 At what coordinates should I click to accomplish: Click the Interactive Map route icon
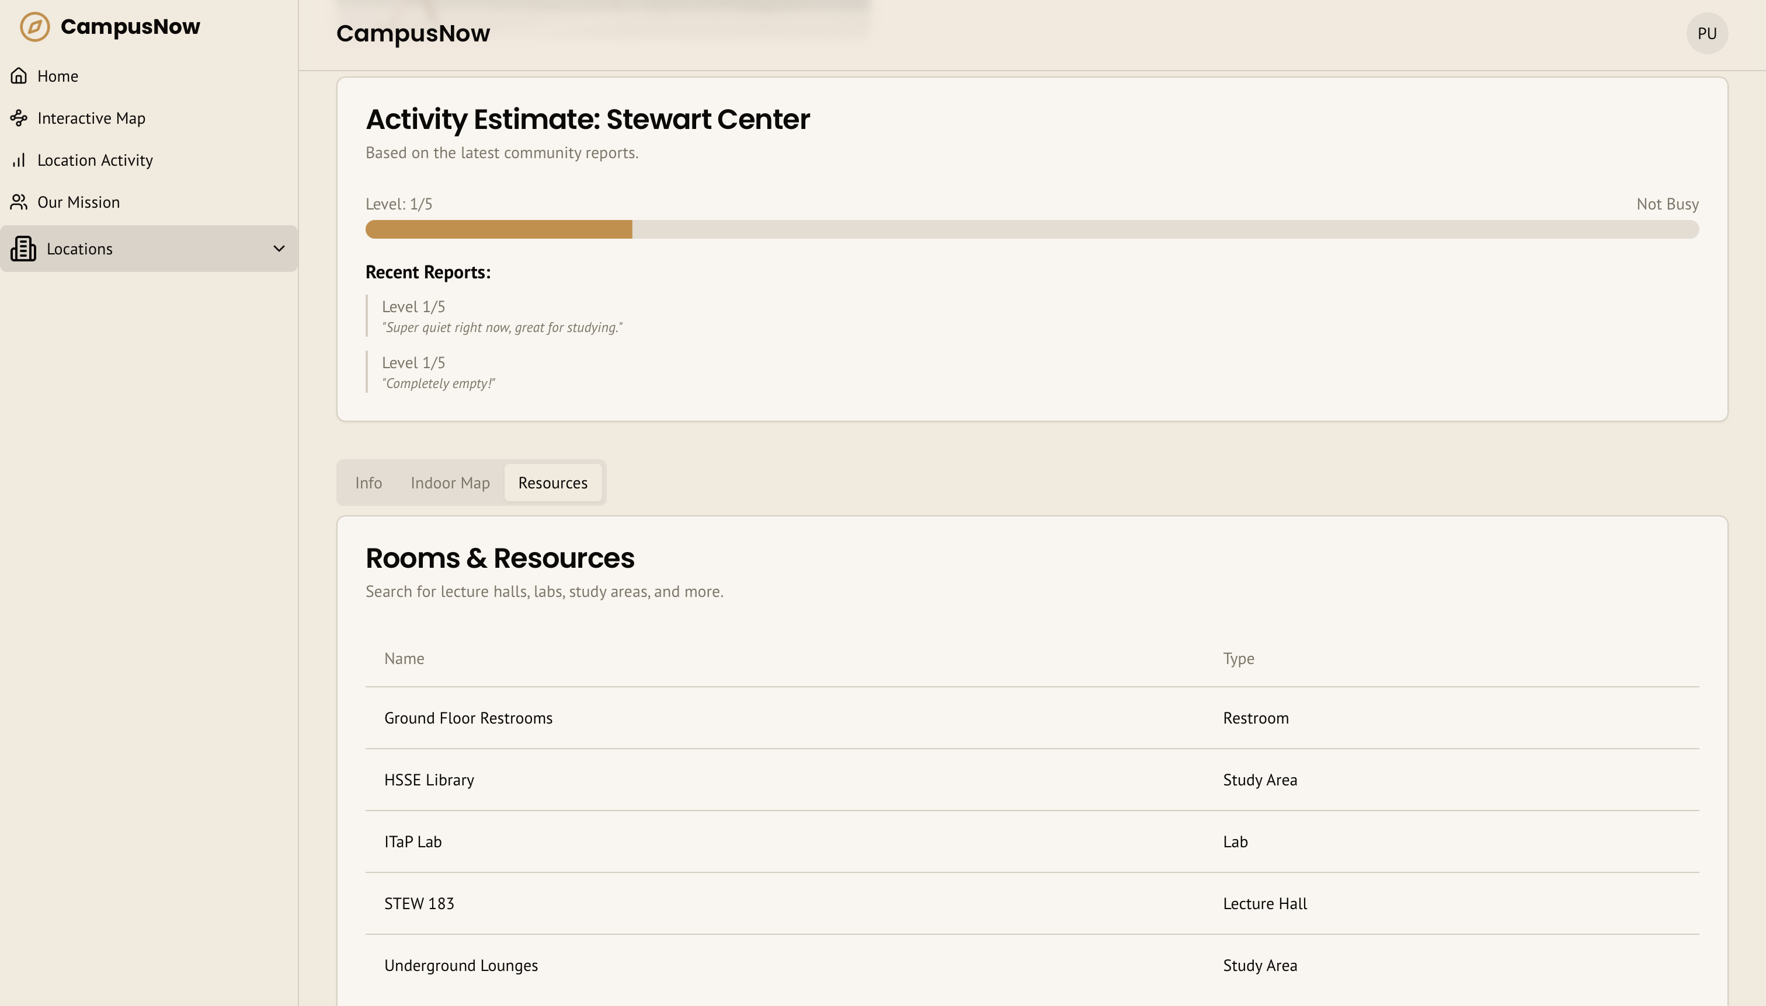[19, 118]
